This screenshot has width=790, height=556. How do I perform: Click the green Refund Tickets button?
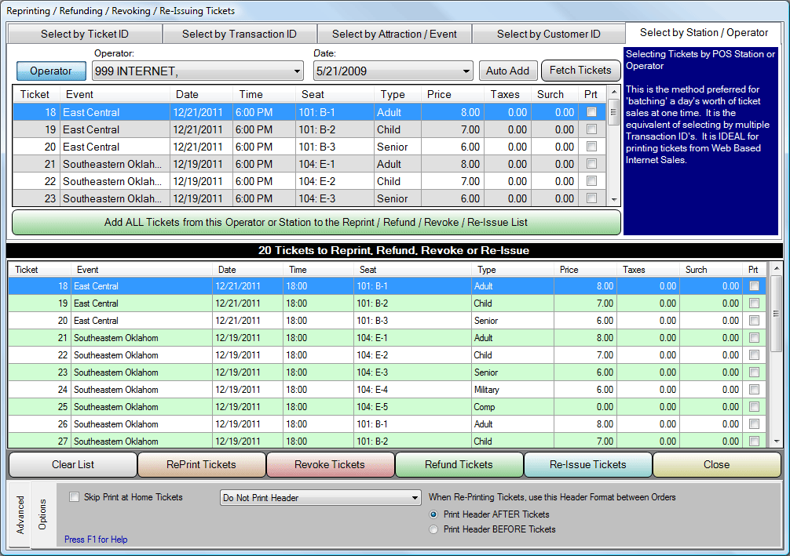(x=459, y=464)
